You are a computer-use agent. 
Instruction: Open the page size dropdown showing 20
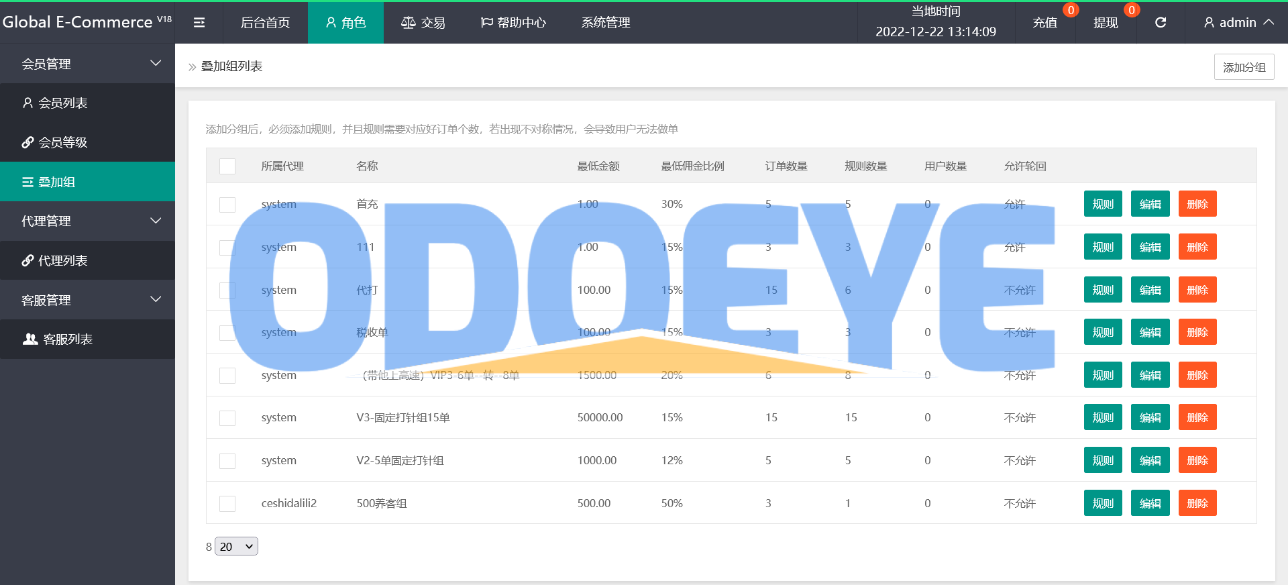click(236, 547)
